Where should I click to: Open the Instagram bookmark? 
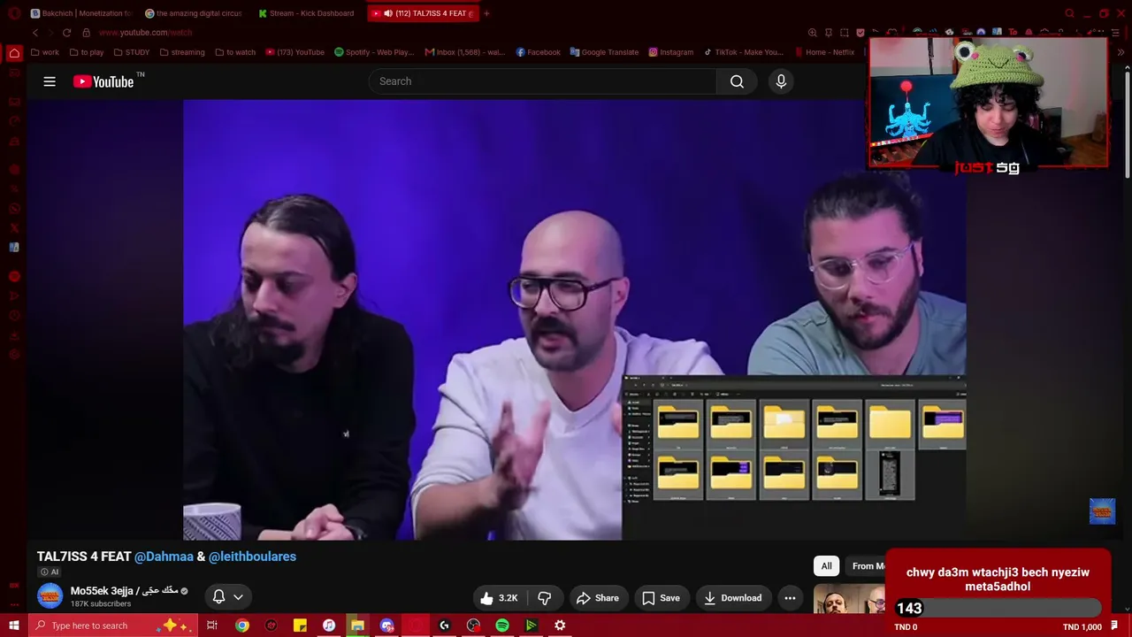pyautogui.click(x=670, y=52)
